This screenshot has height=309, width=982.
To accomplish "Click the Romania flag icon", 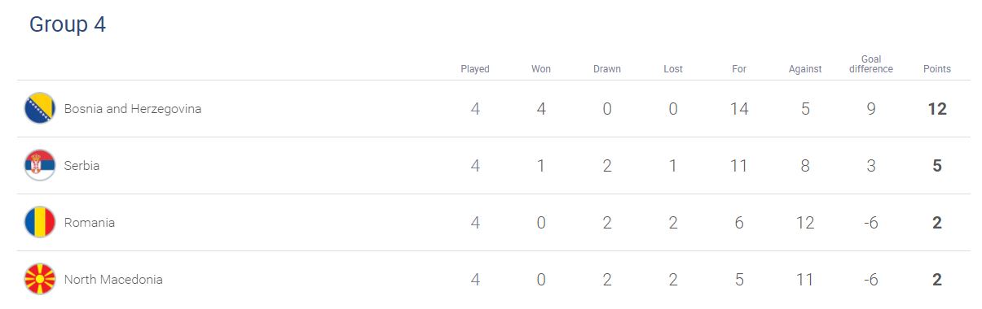I will [39, 222].
